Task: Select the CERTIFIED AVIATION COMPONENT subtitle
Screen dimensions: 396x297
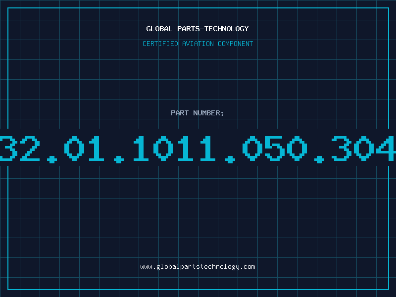Action: pyautogui.click(x=198, y=44)
